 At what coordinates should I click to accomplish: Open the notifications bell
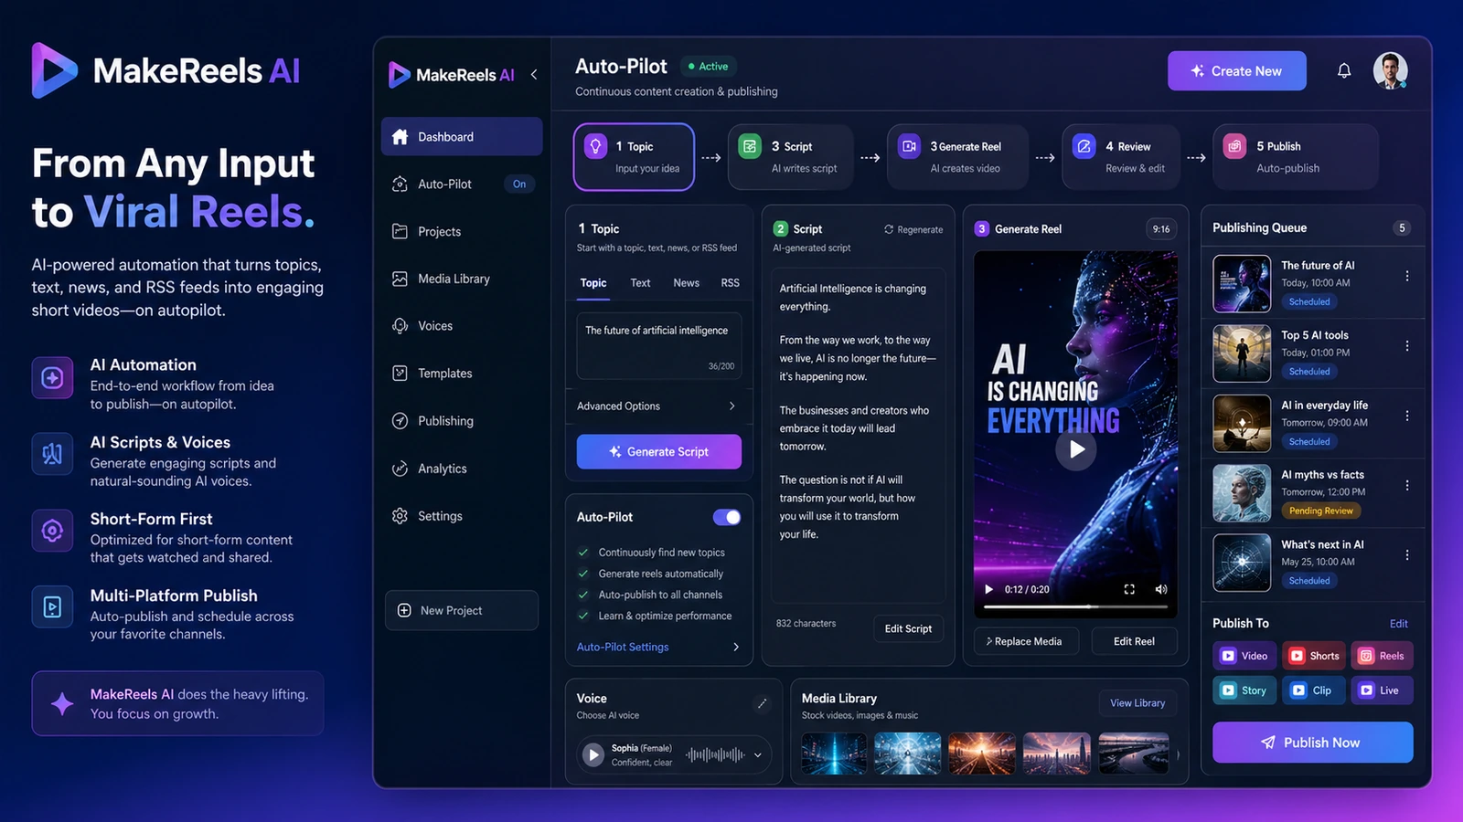[1344, 70]
